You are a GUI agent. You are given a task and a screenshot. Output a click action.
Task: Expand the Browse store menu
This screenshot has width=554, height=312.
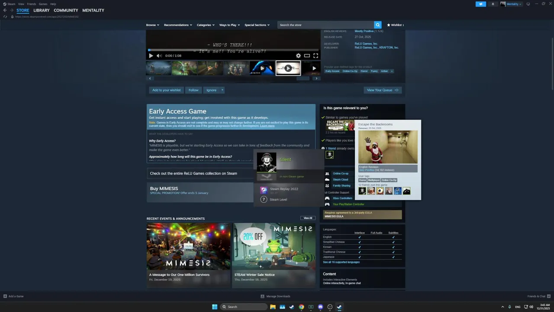point(152,25)
